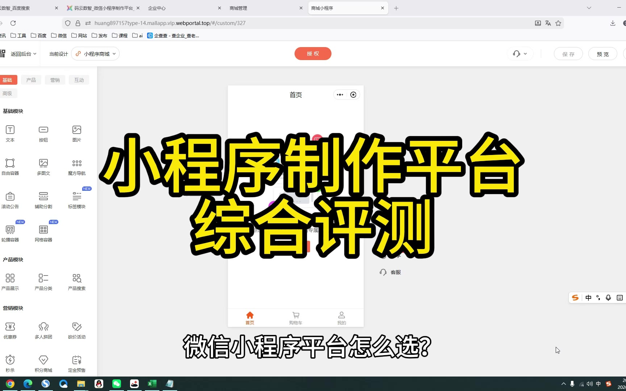Open the 企查查 bookmark link
This screenshot has width=626, height=391.
[x=173, y=35]
